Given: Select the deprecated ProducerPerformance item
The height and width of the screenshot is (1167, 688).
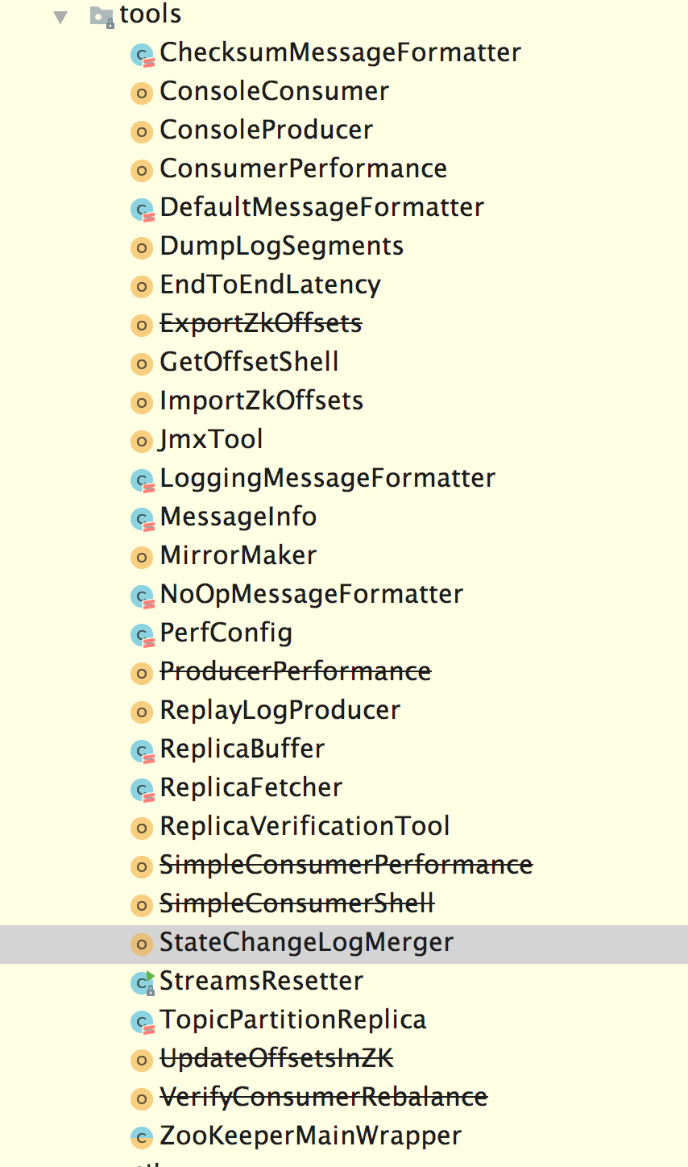Looking at the screenshot, I should click(295, 672).
